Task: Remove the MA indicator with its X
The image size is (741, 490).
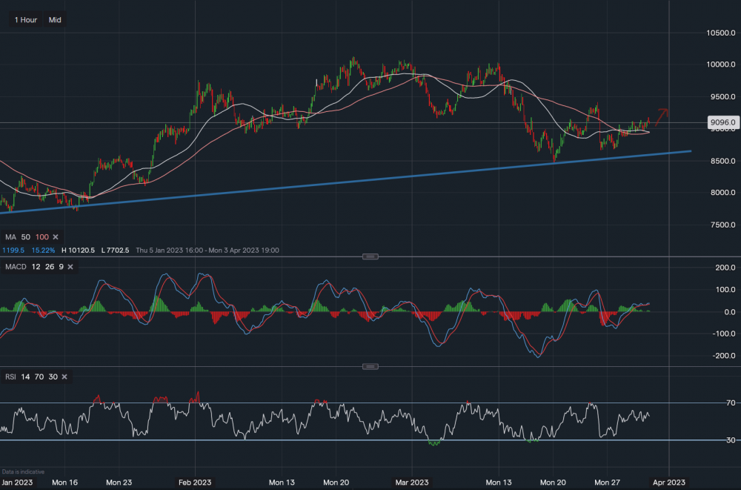Action: [55, 236]
